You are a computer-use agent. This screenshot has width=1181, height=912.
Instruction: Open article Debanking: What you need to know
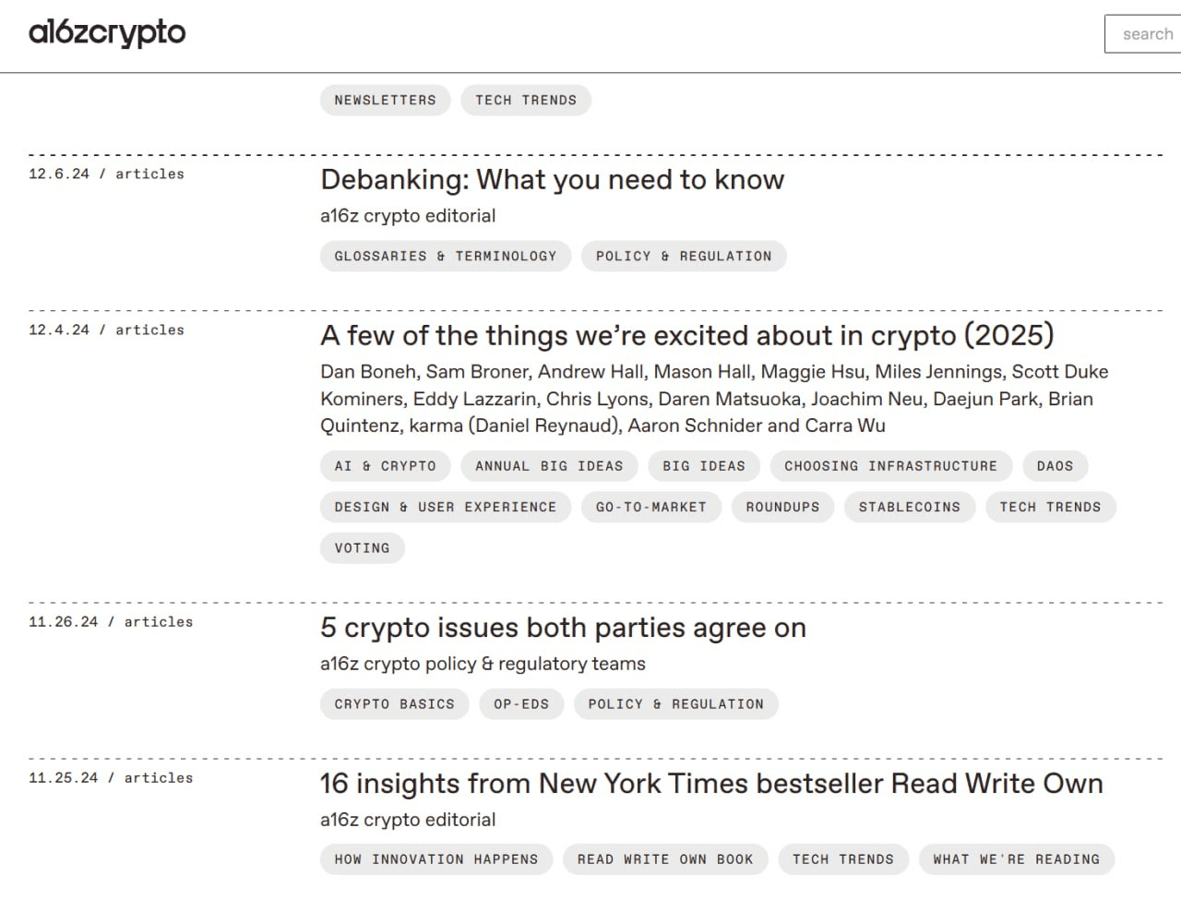[x=552, y=179]
